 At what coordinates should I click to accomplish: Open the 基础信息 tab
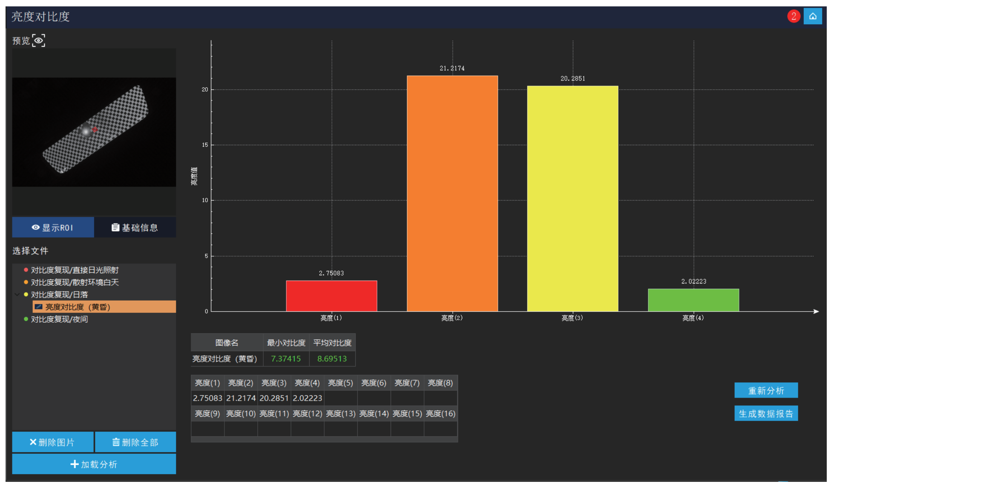(135, 227)
